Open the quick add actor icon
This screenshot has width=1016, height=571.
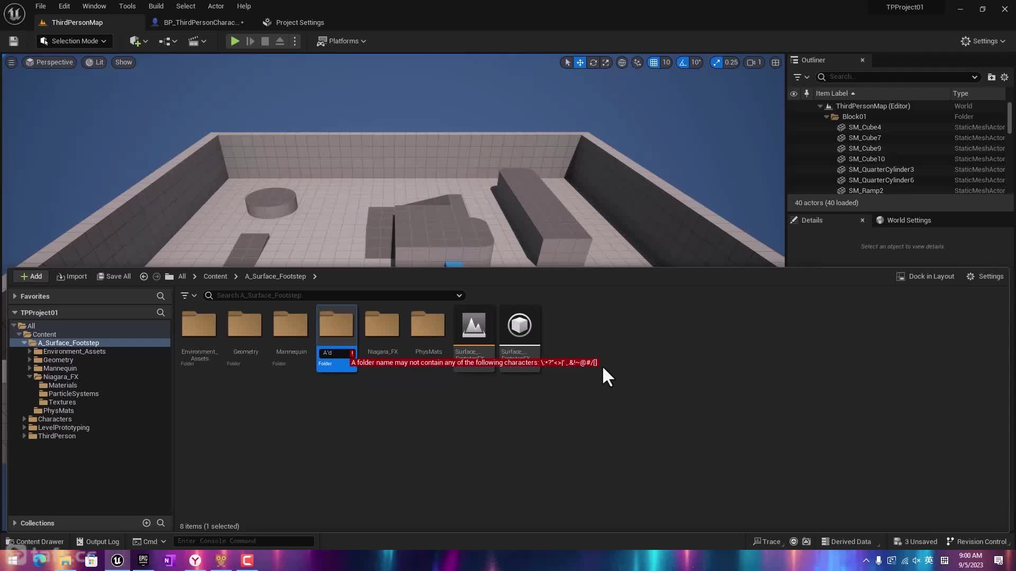tap(139, 41)
